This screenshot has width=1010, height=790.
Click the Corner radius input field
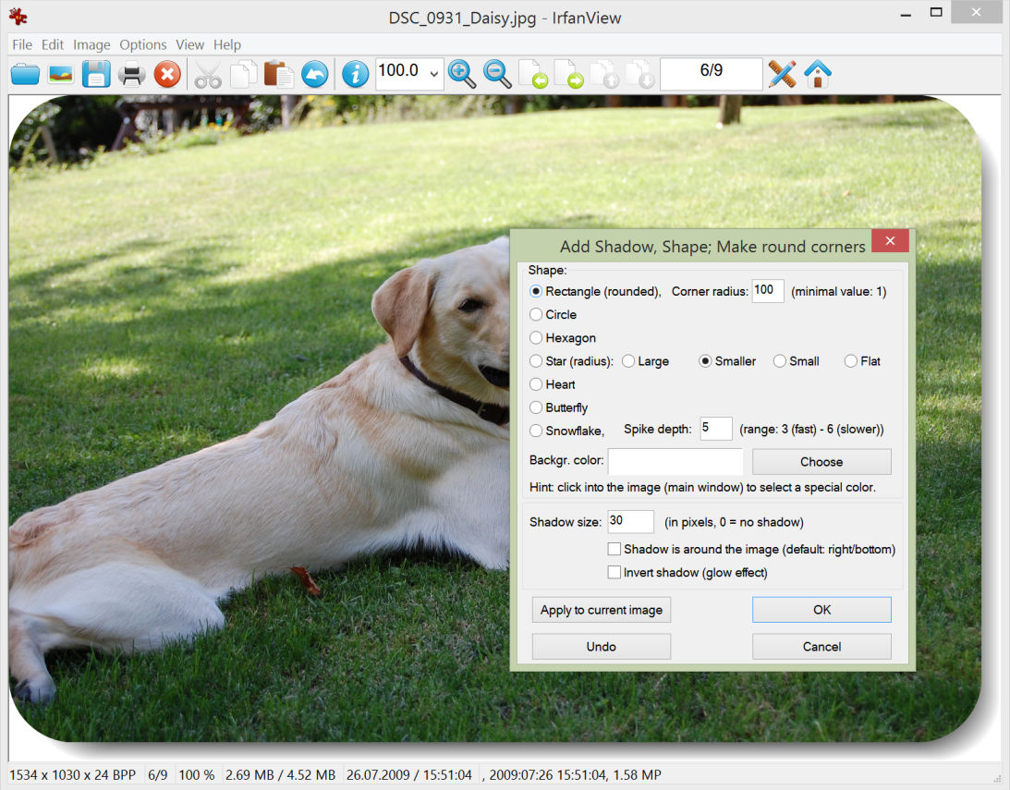tap(768, 291)
